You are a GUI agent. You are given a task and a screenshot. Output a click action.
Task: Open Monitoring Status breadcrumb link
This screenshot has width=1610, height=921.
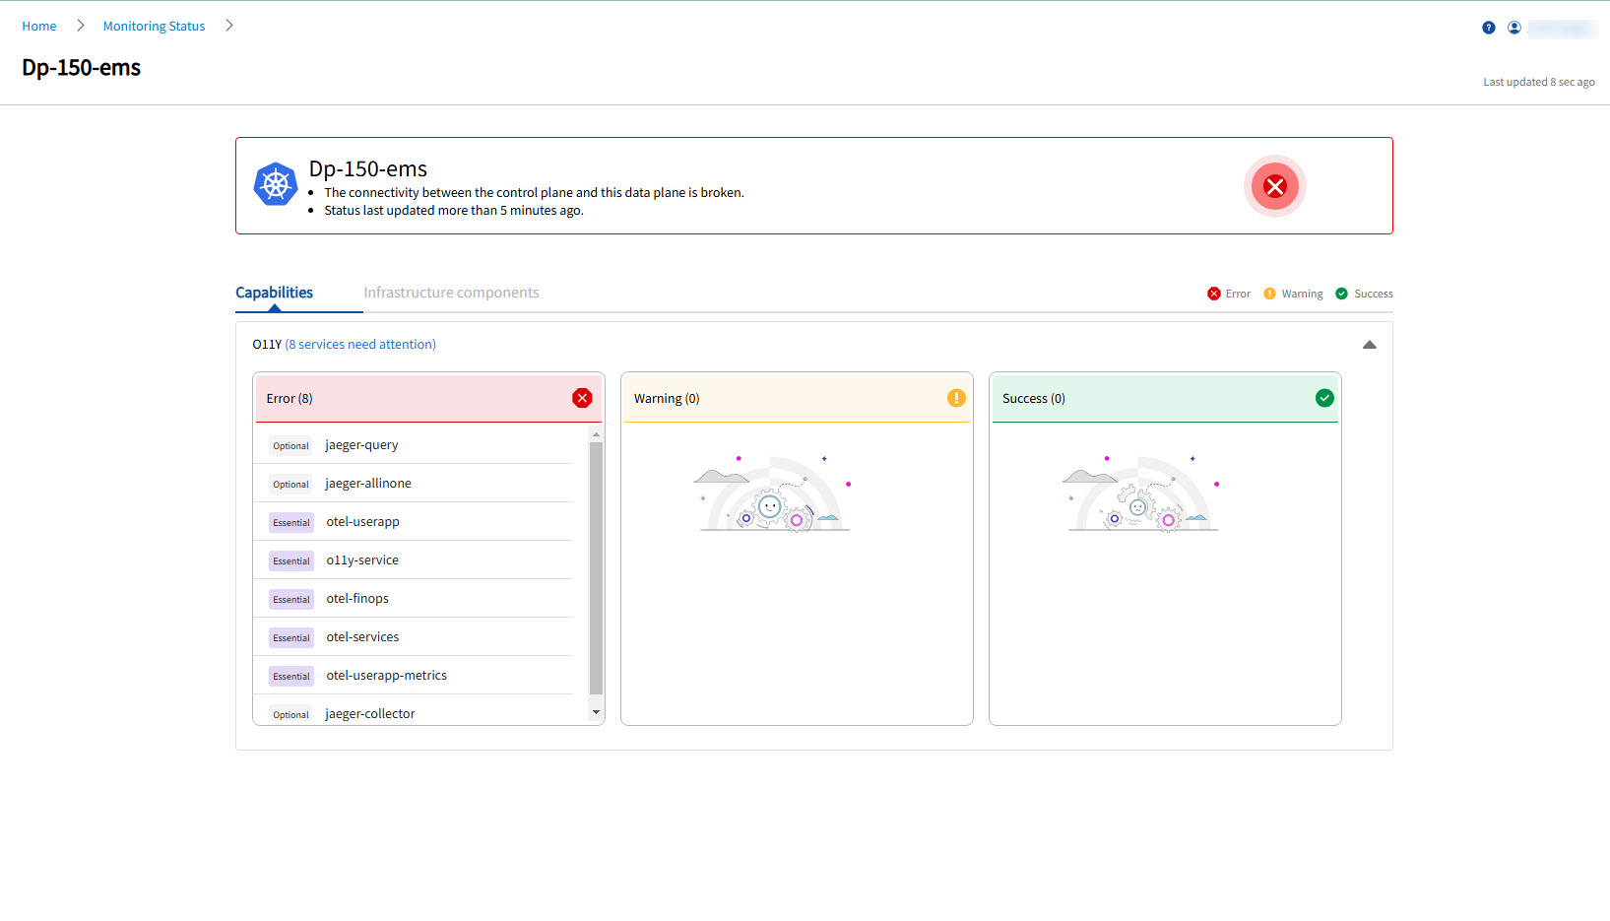pos(155,27)
